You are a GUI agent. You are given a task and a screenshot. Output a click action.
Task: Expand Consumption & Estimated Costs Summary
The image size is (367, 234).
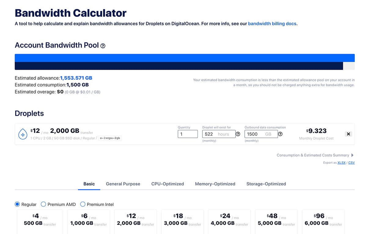point(315,155)
